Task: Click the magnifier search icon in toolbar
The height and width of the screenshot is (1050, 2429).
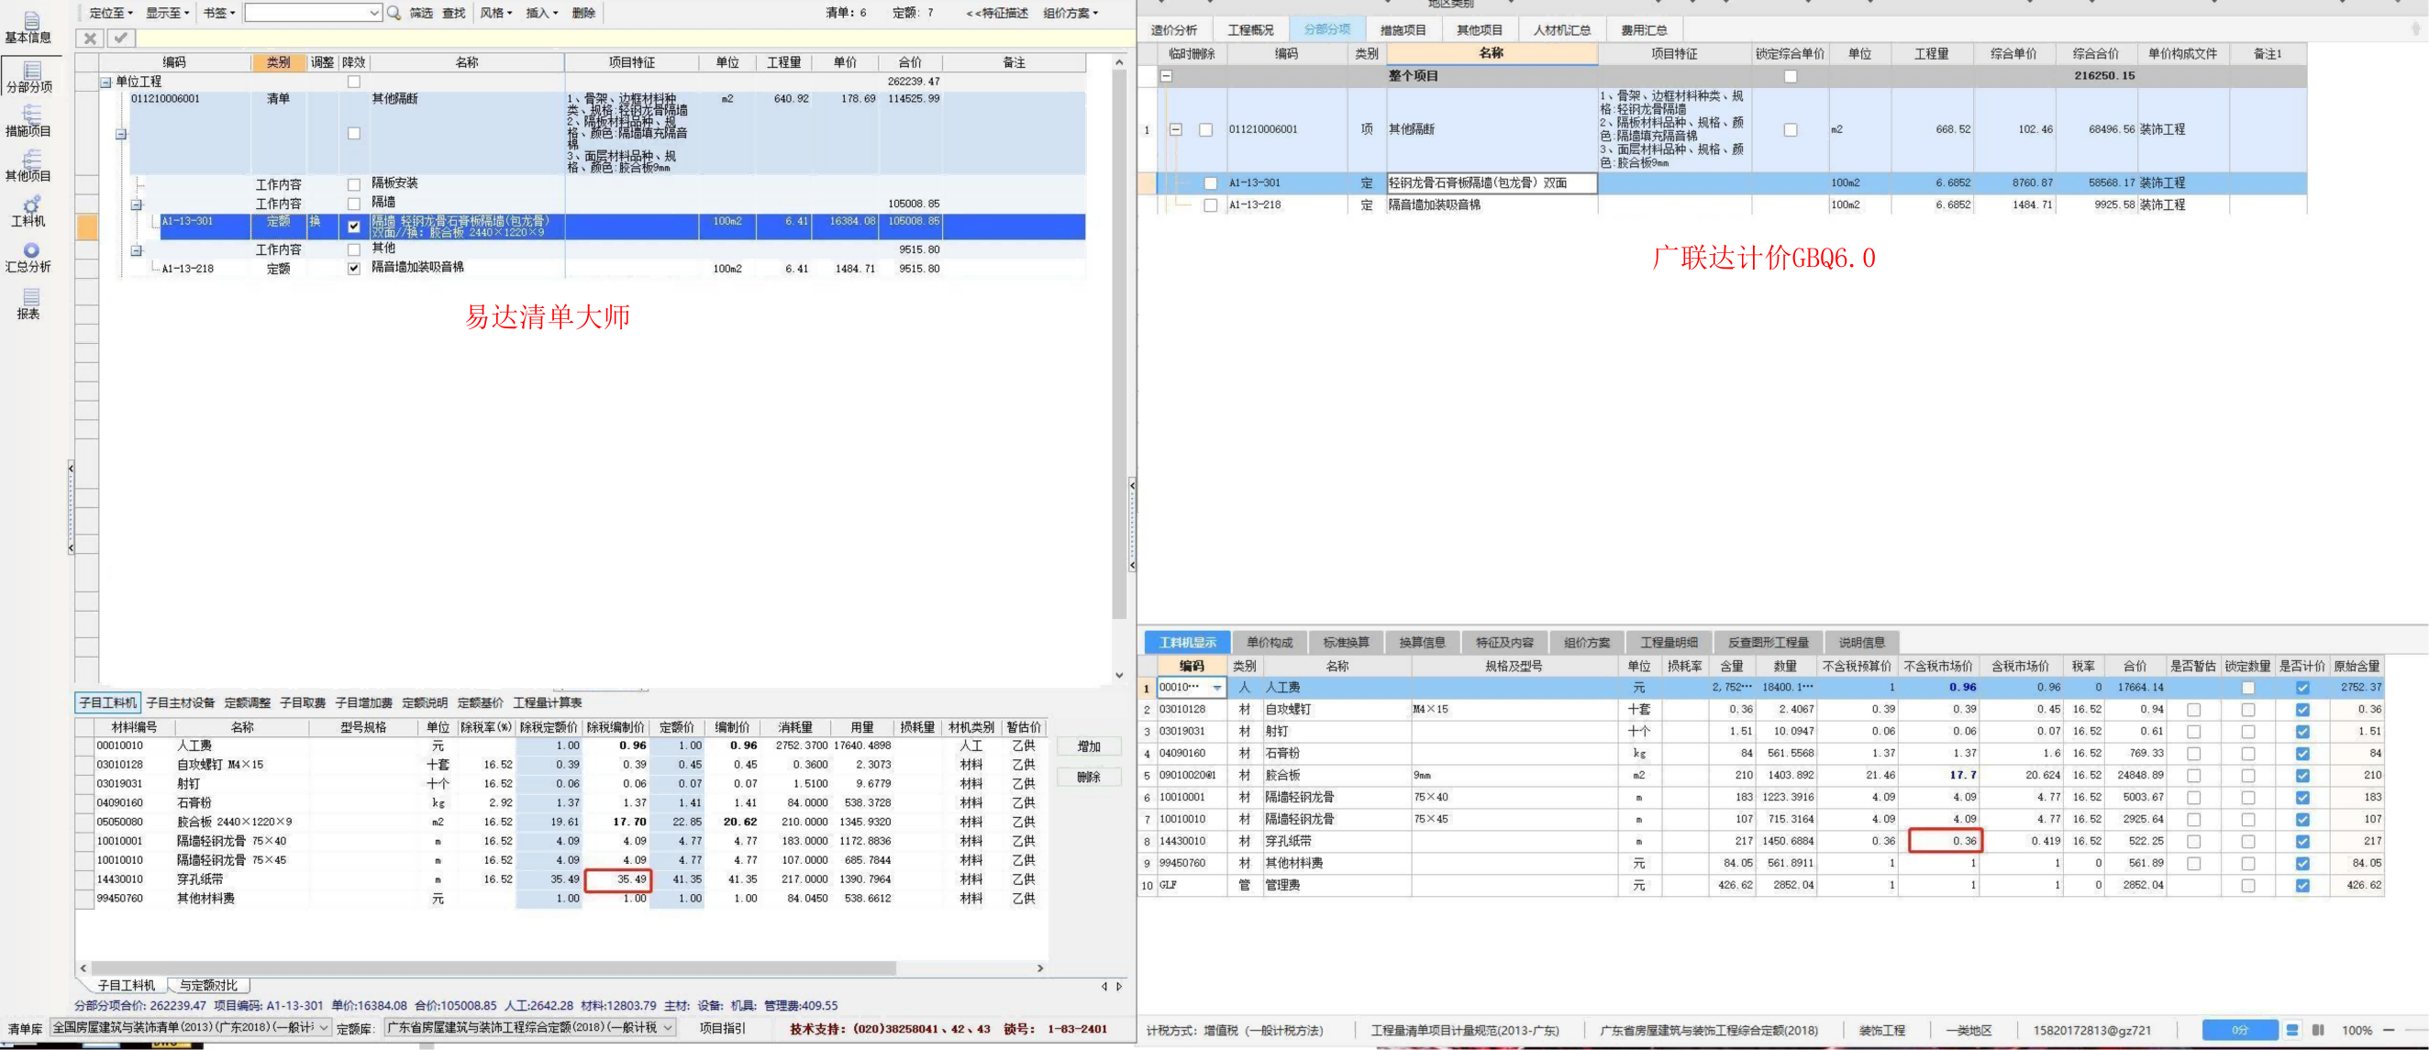Action: 394,13
